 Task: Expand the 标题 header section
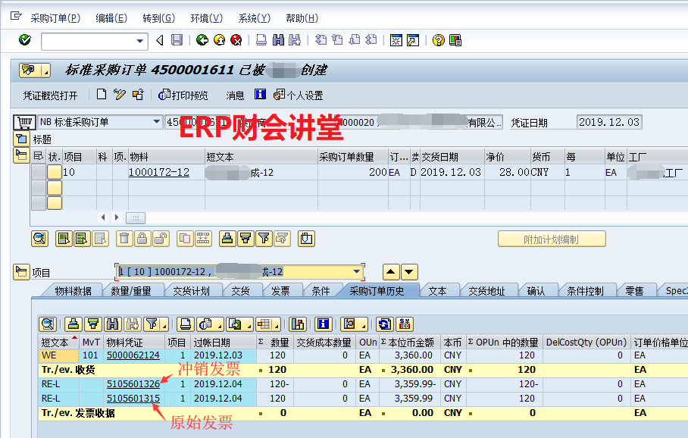tap(21, 139)
